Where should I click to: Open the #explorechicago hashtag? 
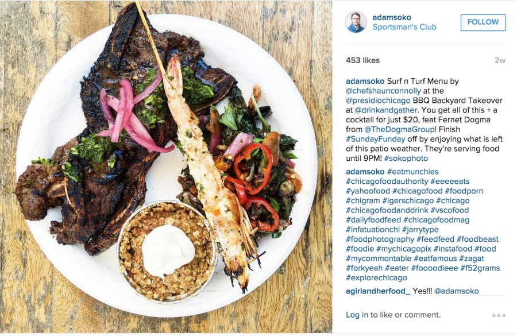[x=376, y=277]
